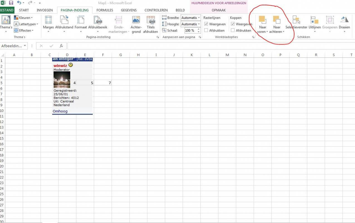Screen dimensions: 355x223
Task: Open the OPMAAK picture tools tab
Action: pos(219,10)
